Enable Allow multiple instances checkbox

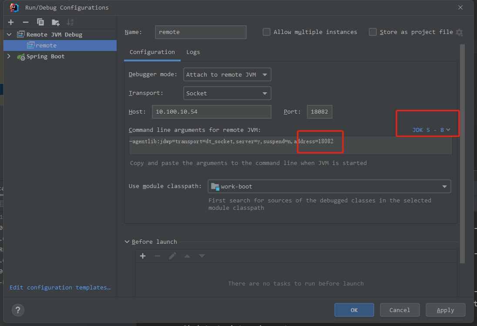[266, 32]
